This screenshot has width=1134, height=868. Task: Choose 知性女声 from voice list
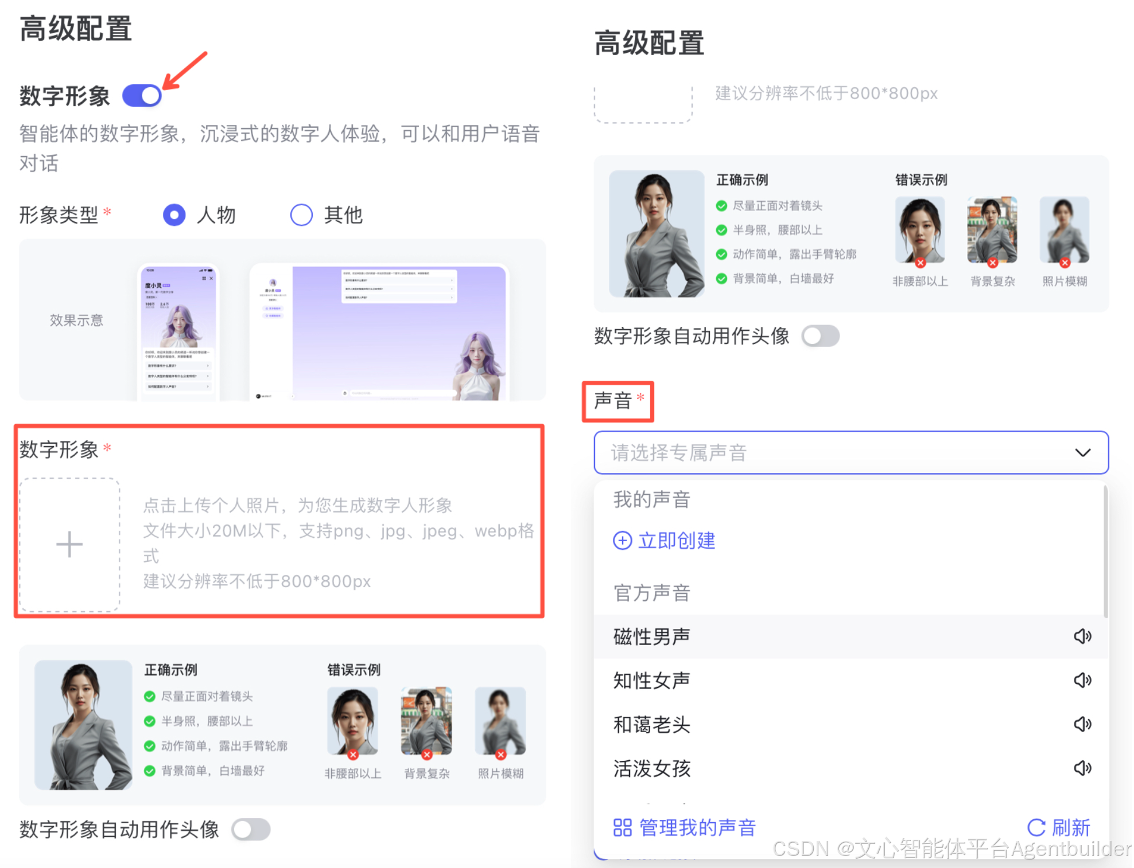tap(652, 681)
